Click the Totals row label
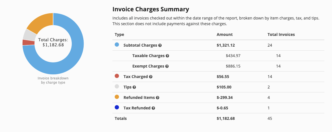The height and width of the screenshot is (132, 332). coord(121,118)
